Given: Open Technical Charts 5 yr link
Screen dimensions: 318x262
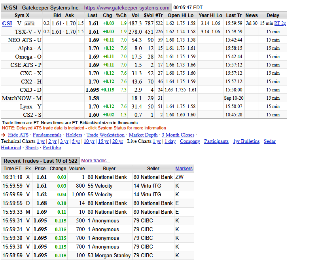Looking at the screenshot, I should [76, 141].
